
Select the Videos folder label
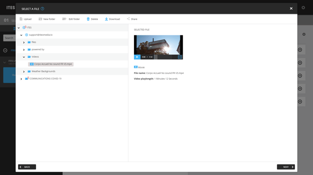[35, 57]
